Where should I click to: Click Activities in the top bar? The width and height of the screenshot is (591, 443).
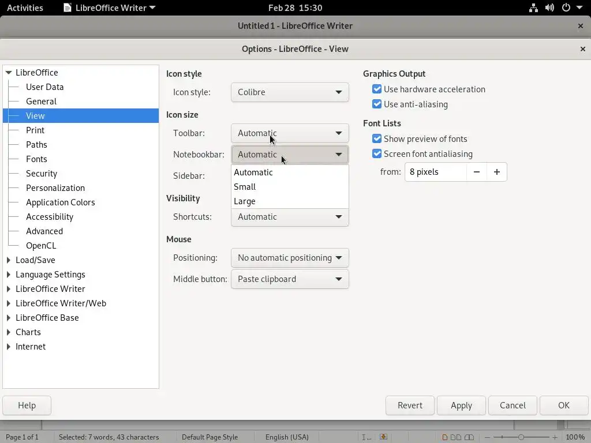tap(25, 7)
